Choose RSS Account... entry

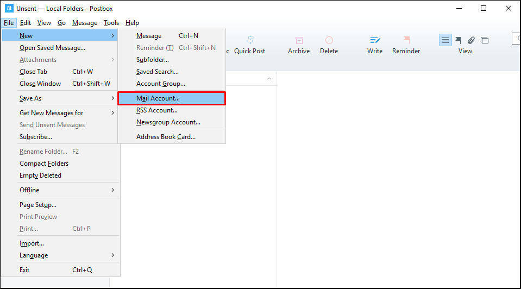click(x=172, y=110)
